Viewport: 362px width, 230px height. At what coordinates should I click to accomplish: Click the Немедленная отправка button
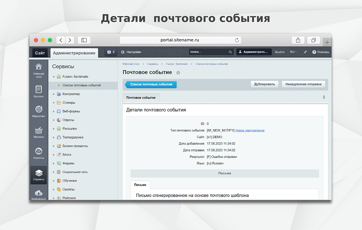pyautogui.click(x=303, y=84)
